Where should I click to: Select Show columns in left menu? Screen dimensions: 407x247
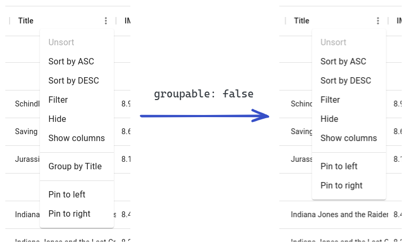(77, 138)
